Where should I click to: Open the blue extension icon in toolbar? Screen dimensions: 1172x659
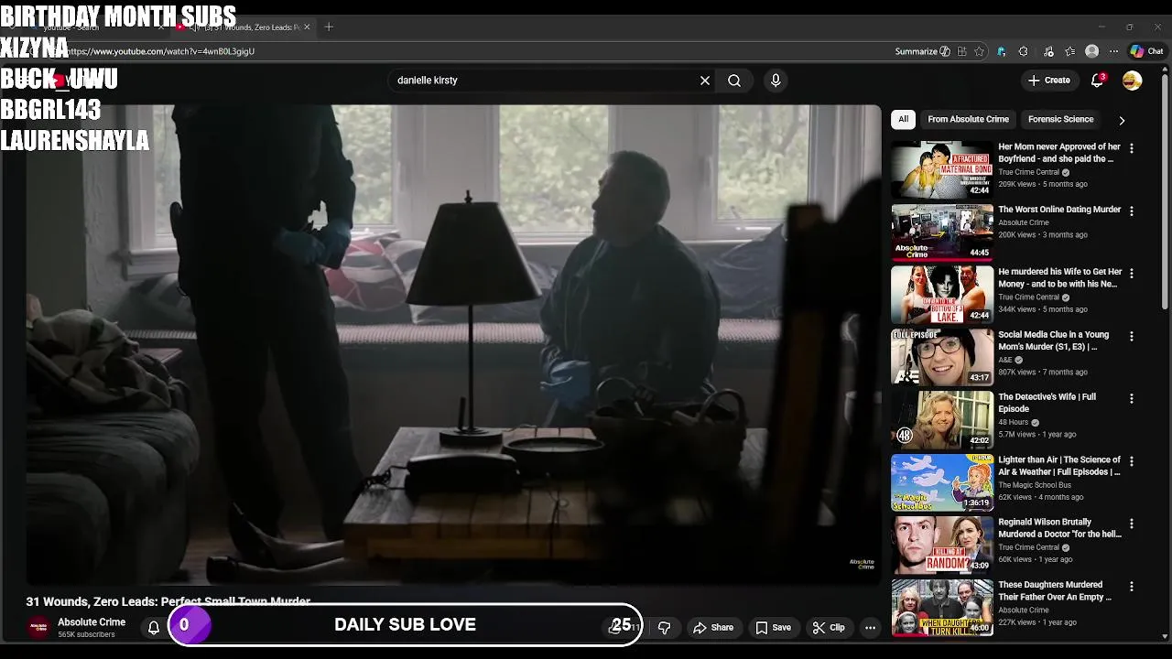[1002, 51]
